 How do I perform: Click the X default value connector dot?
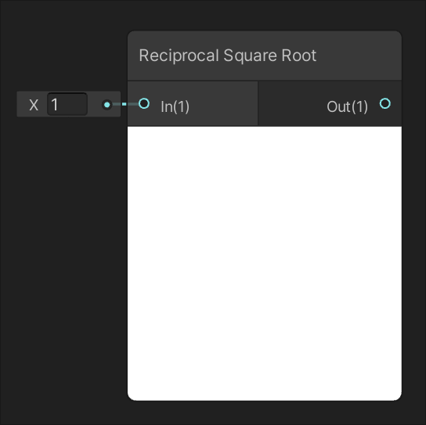[x=107, y=105]
